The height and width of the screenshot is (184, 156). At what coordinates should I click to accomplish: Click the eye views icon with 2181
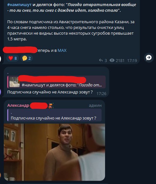click(x=112, y=60)
